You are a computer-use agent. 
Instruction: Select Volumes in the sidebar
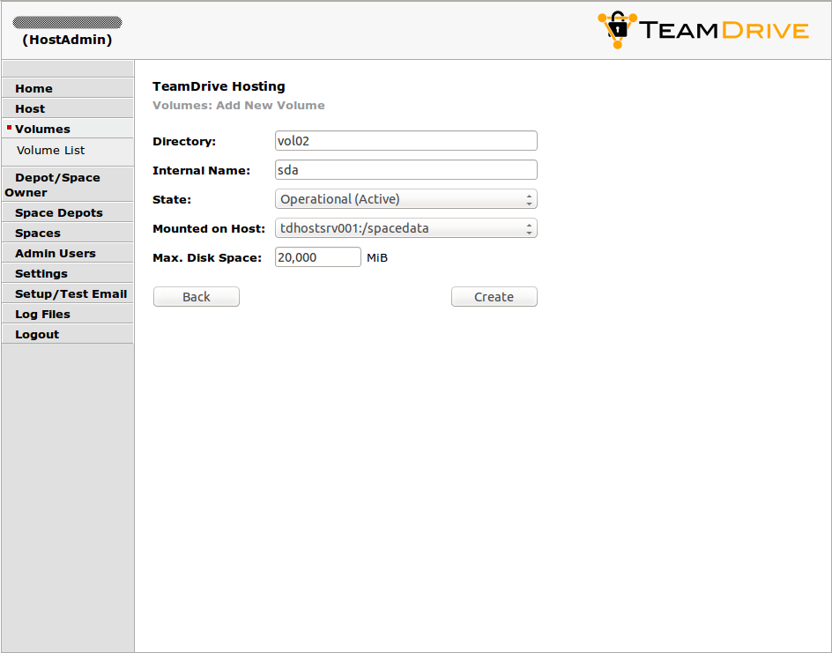[42, 129]
